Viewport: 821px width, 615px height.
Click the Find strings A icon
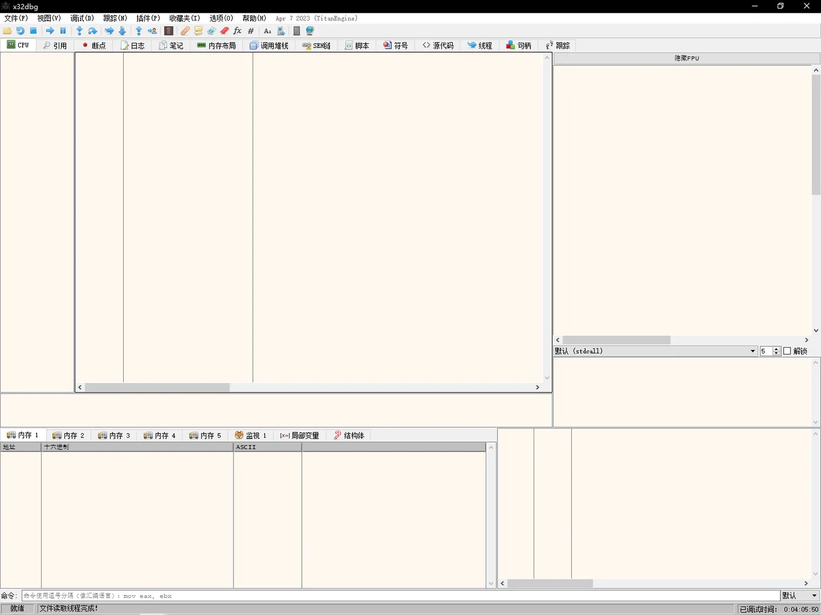point(267,30)
